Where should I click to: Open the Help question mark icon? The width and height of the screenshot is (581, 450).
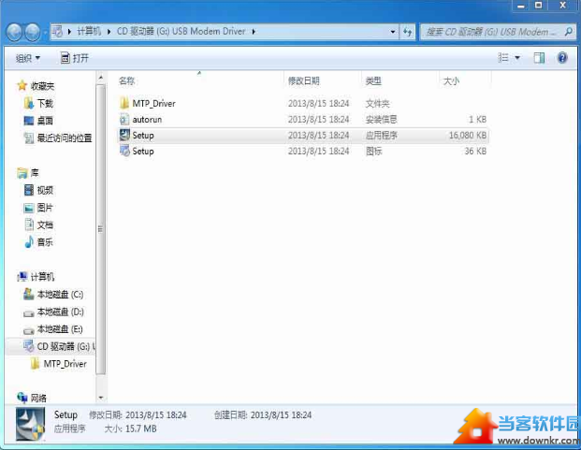pos(562,58)
